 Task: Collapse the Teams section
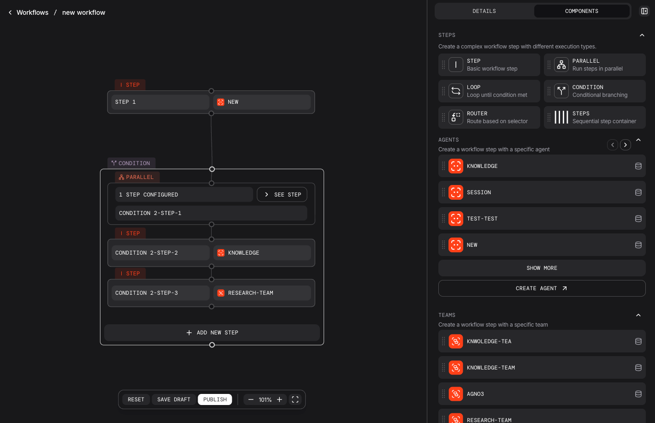(x=638, y=315)
